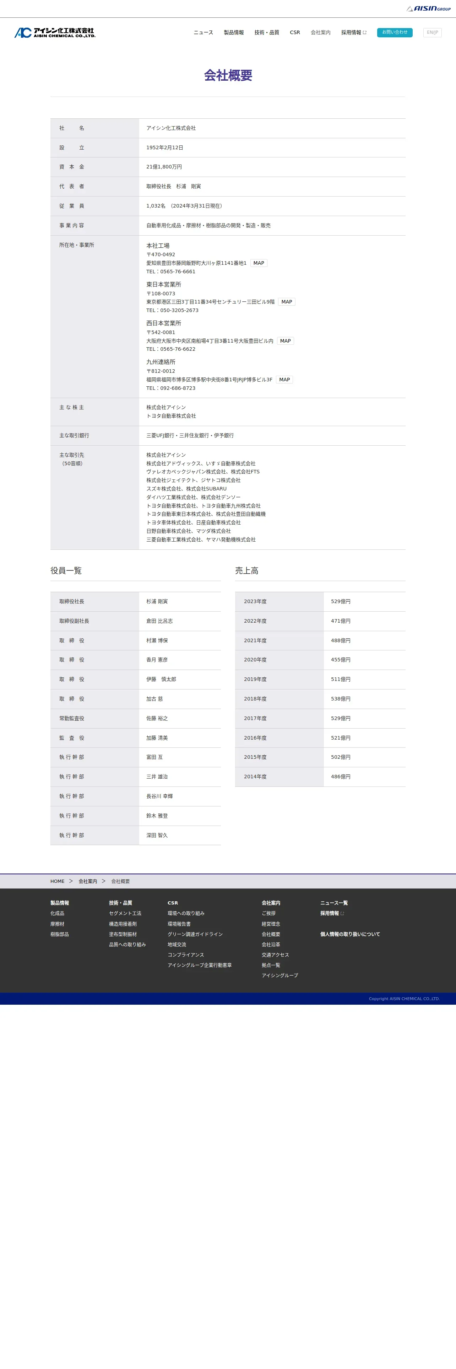
Task: Open アイシングループ企業行動憲章 footer link
Action: tap(200, 965)
